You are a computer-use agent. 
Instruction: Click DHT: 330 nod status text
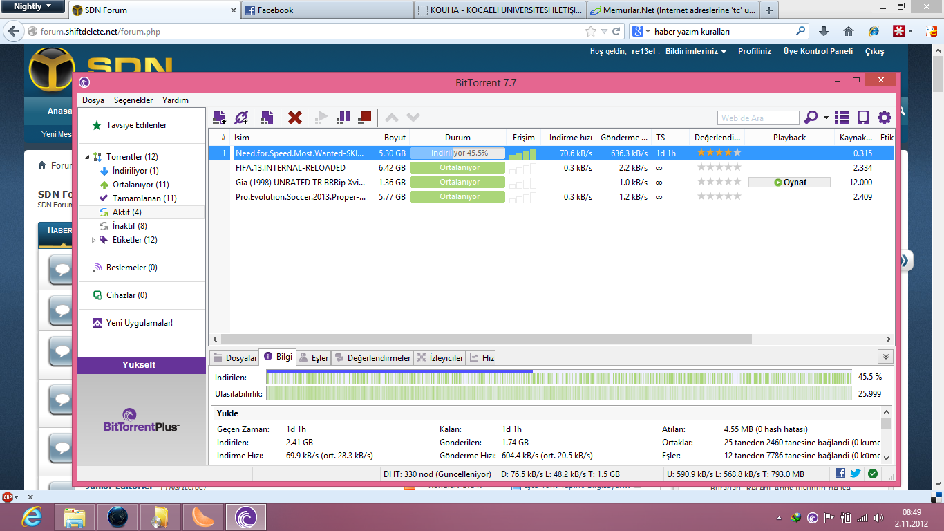pyautogui.click(x=437, y=474)
